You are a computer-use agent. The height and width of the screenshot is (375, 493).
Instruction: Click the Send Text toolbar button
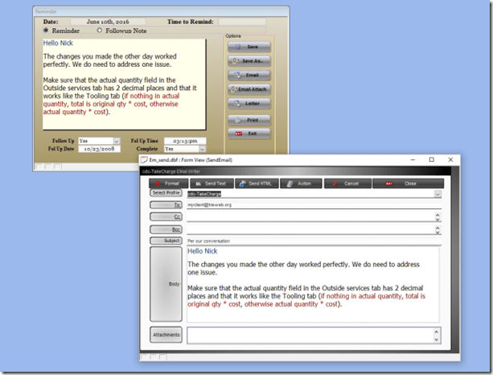(x=212, y=183)
